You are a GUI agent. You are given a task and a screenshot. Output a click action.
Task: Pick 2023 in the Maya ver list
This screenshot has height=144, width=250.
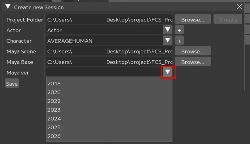(54, 110)
